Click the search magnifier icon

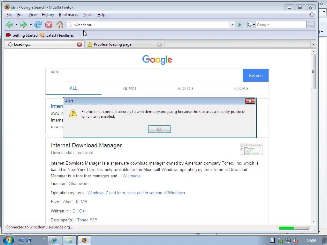(310, 25)
